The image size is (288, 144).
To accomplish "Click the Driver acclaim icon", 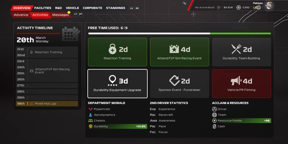I will click(x=214, y=109).
